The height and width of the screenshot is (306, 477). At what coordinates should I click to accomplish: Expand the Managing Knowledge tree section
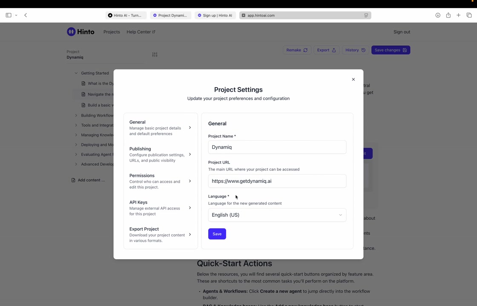click(76, 135)
